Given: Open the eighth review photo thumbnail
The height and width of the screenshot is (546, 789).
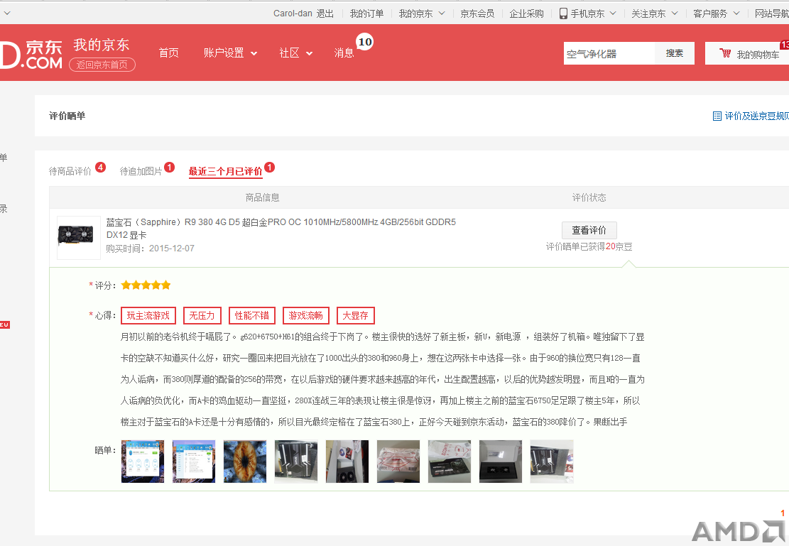Looking at the screenshot, I should click(x=501, y=462).
